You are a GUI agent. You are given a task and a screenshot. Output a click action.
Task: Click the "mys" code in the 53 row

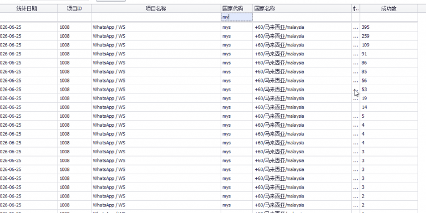click(226, 90)
